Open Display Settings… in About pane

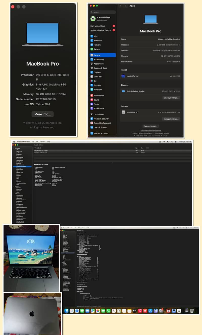171,98
